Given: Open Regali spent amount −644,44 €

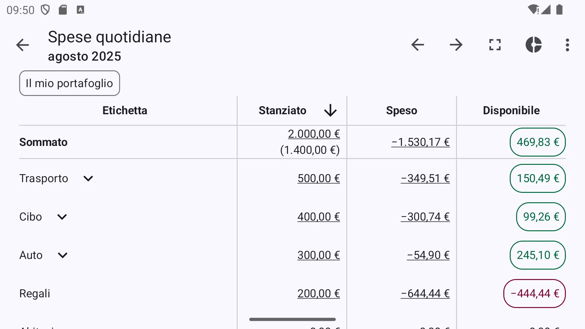Looking at the screenshot, I should coord(425,294).
